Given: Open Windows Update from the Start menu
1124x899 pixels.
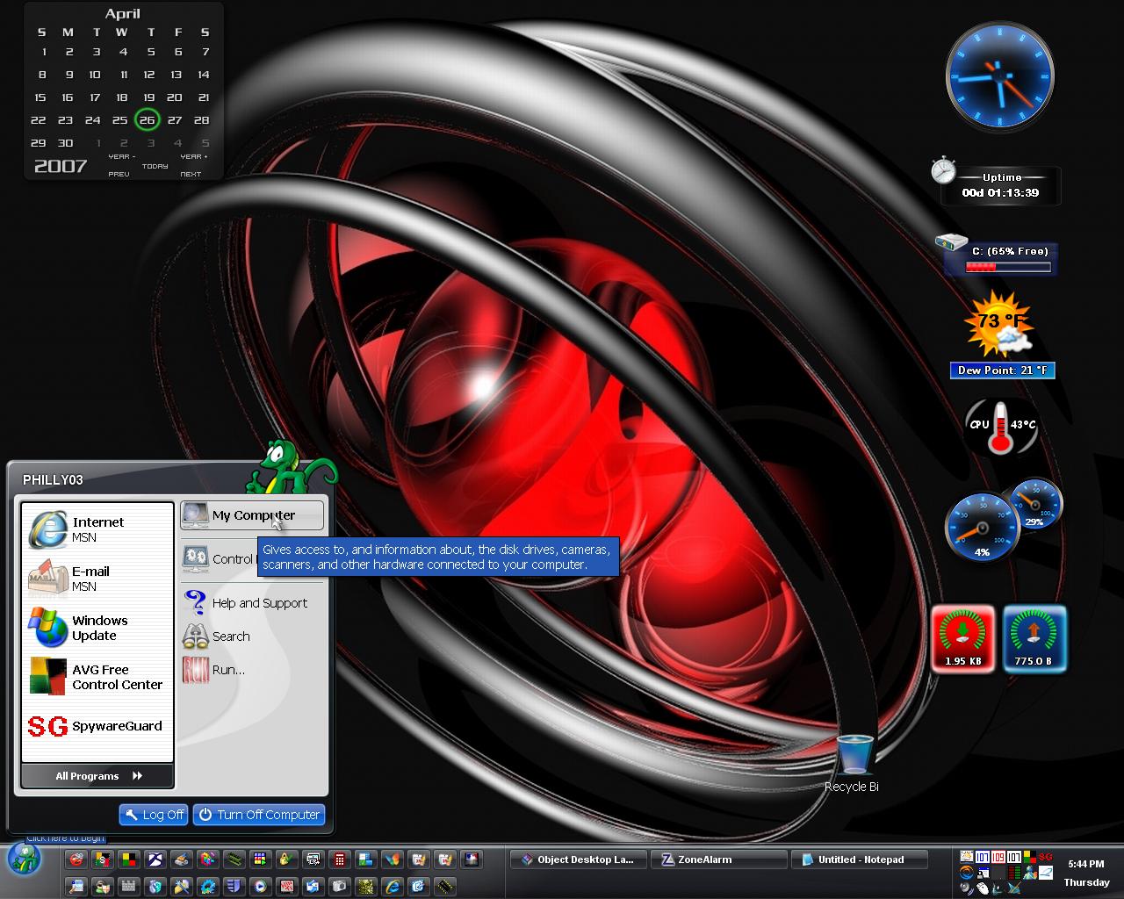Looking at the screenshot, I should point(97,628).
